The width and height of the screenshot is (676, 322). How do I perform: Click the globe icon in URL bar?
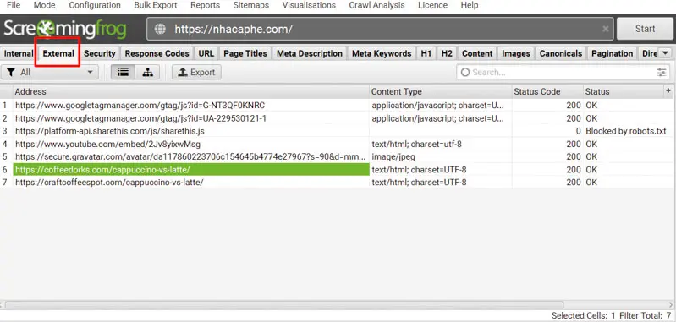click(161, 29)
